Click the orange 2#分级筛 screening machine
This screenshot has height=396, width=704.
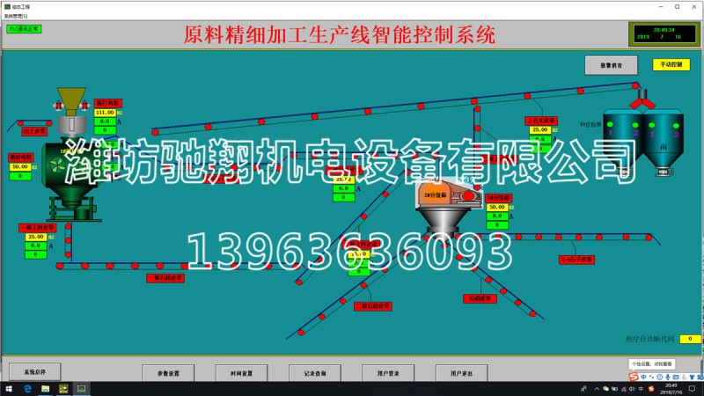pyautogui.click(x=448, y=194)
